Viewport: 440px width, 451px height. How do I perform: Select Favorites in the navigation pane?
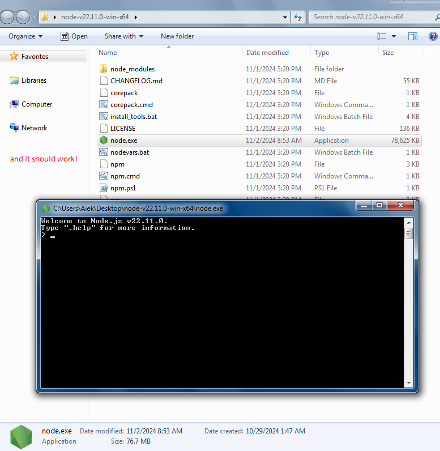tap(35, 57)
